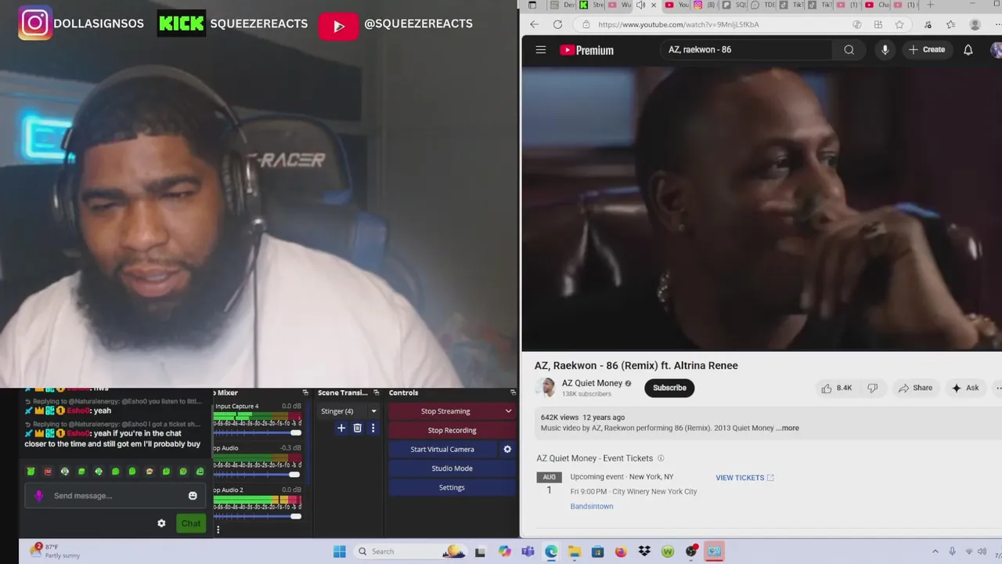Pop out the Scene Transitions dock
The width and height of the screenshot is (1002, 564).
[377, 392]
